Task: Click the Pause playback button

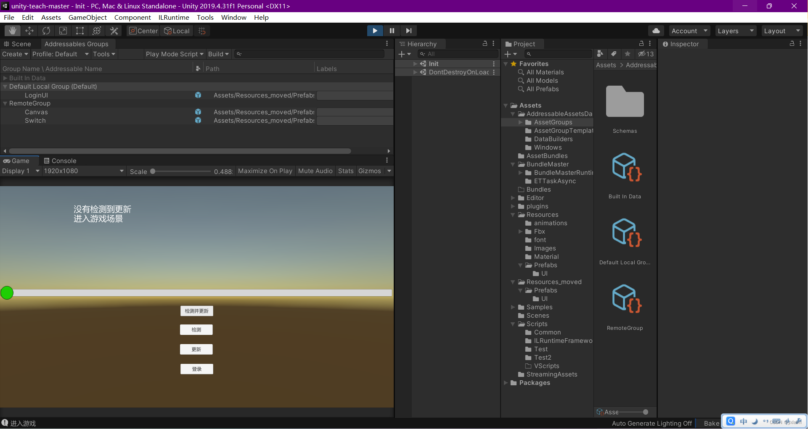Action: [392, 31]
